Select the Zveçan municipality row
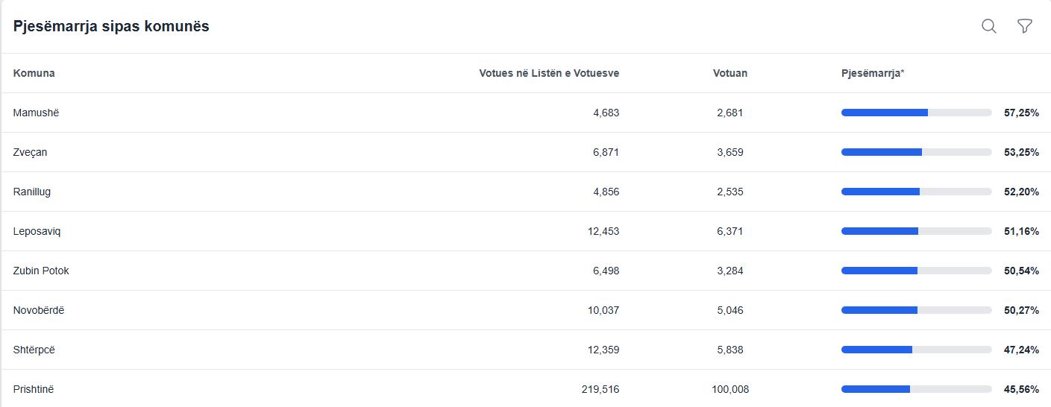 (x=31, y=152)
